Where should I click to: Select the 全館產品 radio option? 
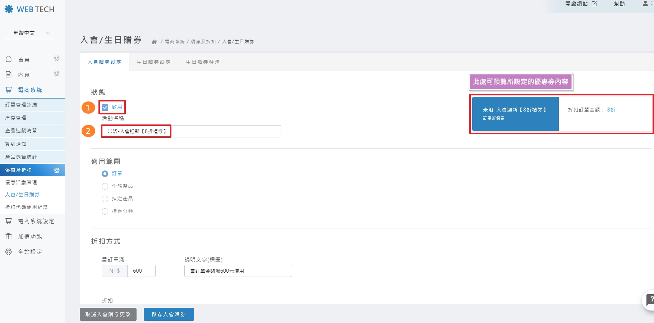point(105,186)
